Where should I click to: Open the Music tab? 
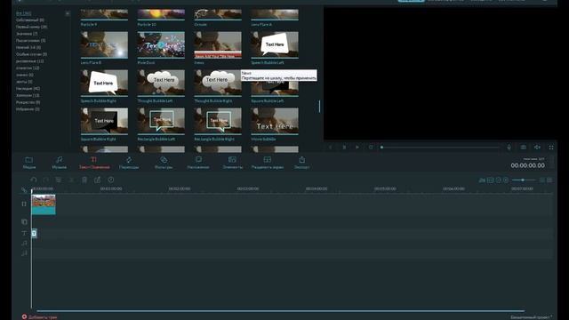60,163
